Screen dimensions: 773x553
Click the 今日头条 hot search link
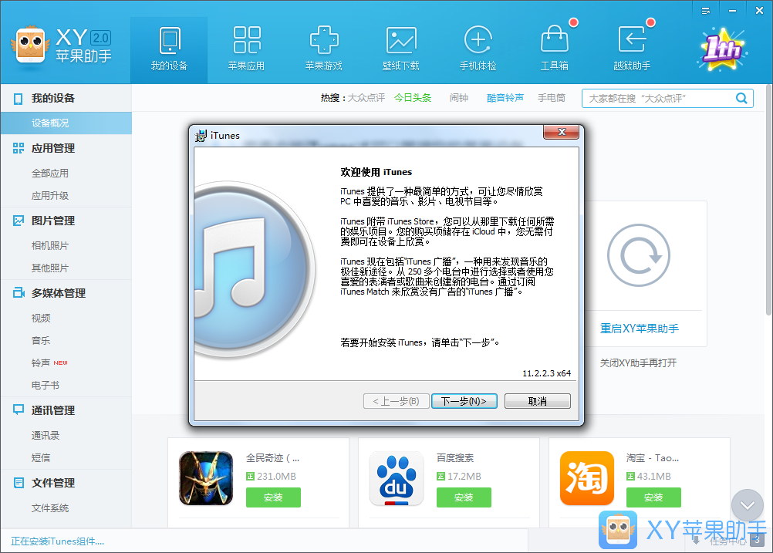point(413,98)
